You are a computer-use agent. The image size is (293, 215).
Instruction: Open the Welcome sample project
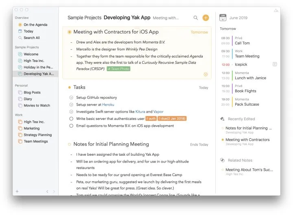tap(28, 54)
